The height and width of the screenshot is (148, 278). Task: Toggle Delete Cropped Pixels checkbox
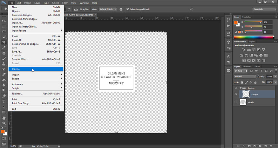127,9
